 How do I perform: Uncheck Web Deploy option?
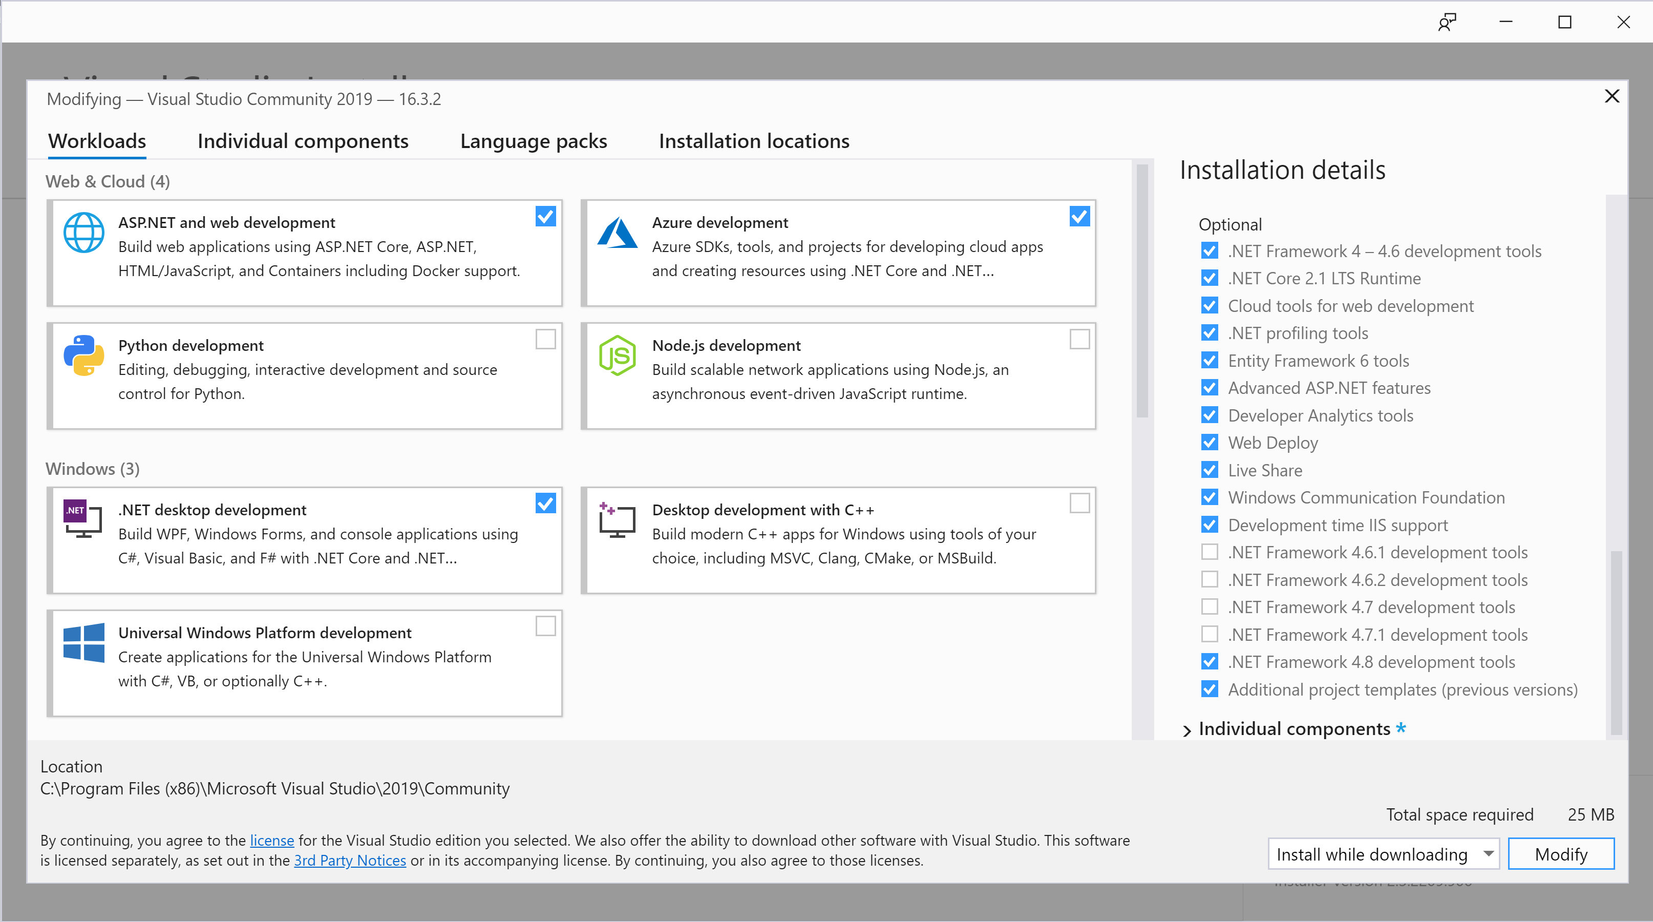point(1210,443)
